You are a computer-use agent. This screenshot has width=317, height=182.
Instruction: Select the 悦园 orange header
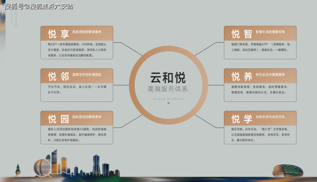(x=77, y=118)
